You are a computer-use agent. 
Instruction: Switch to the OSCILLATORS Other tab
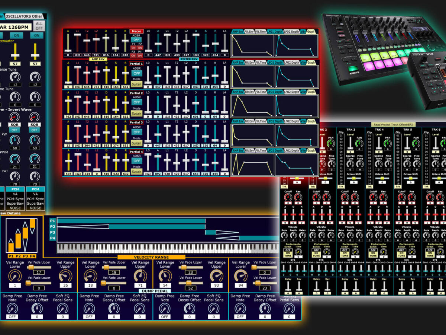coord(24,16)
